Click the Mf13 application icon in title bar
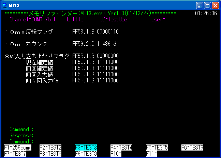This screenshot has height=158, width=221. pos(5,5)
